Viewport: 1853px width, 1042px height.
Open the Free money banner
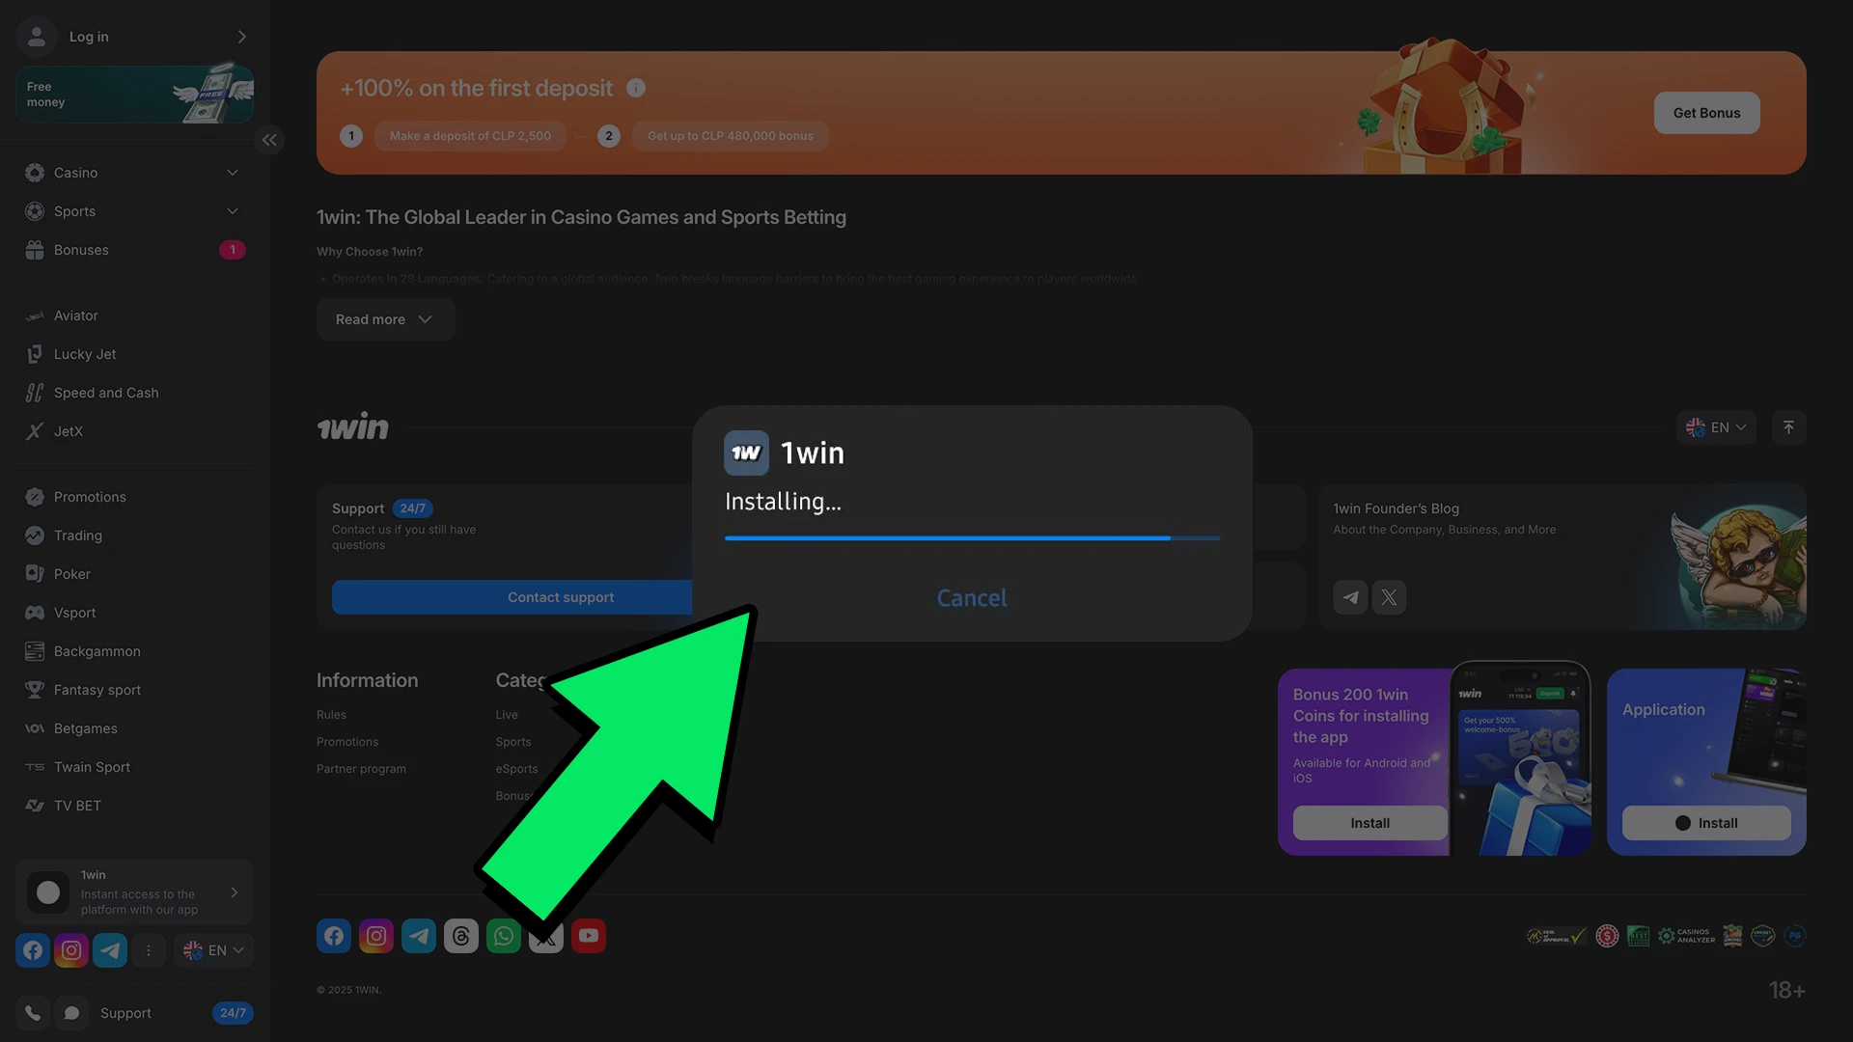pos(134,95)
